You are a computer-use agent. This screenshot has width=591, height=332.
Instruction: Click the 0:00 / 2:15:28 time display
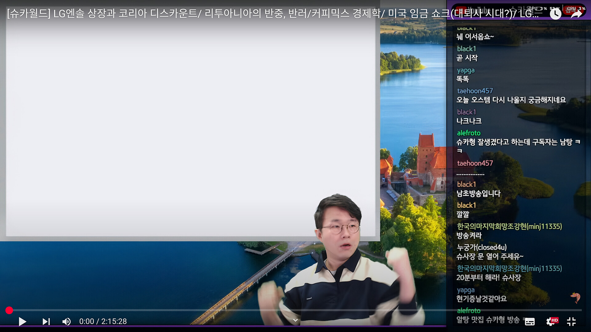[x=103, y=322]
